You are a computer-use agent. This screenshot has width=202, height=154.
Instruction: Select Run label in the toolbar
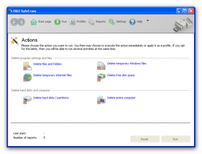[x=64, y=22]
